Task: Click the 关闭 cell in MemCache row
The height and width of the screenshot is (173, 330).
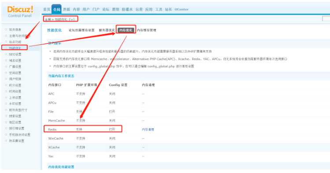Action: [112, 121]
